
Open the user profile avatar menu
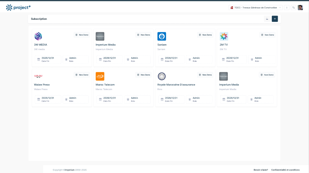[300, 8]
